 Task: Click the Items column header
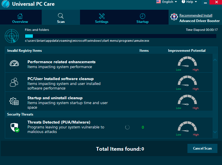click(x=144, y=51)
